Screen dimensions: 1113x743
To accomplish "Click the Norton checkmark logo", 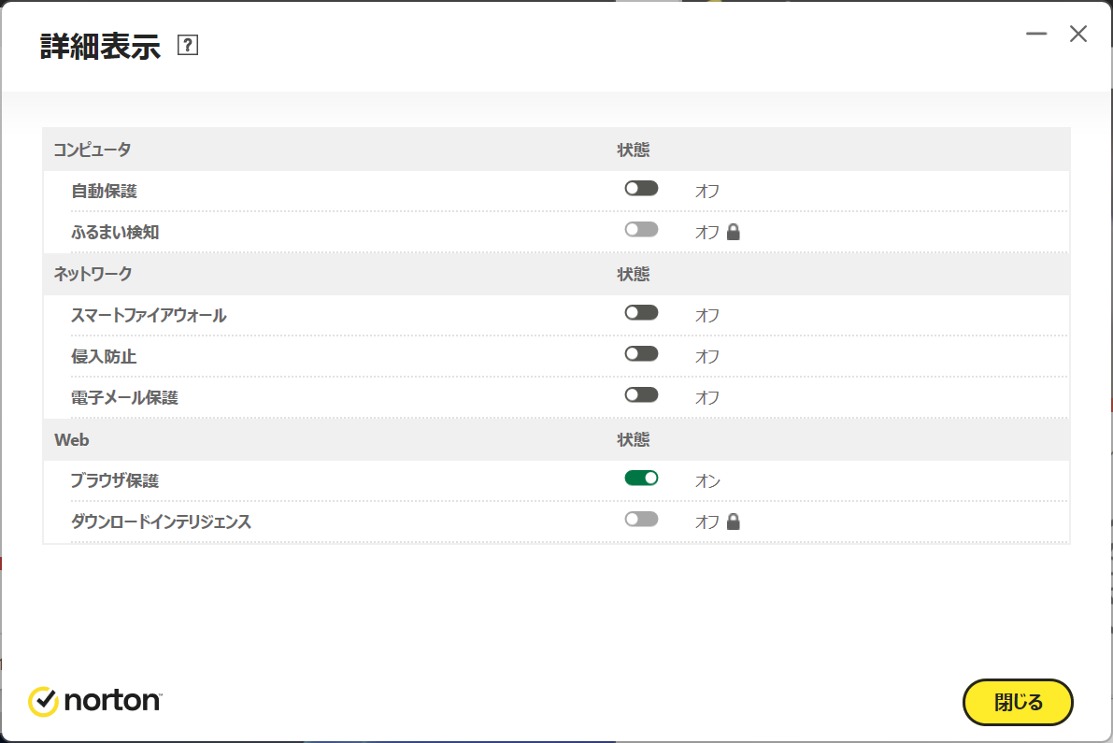I will (x=43, y=701).
